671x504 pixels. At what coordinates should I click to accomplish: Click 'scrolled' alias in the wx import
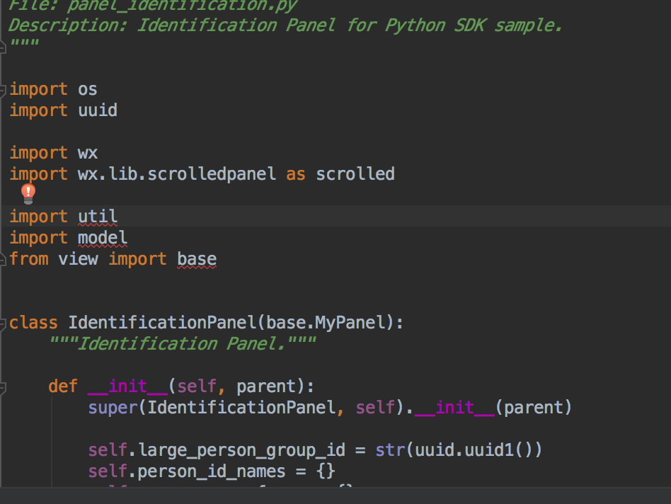(x=355, y=174)
